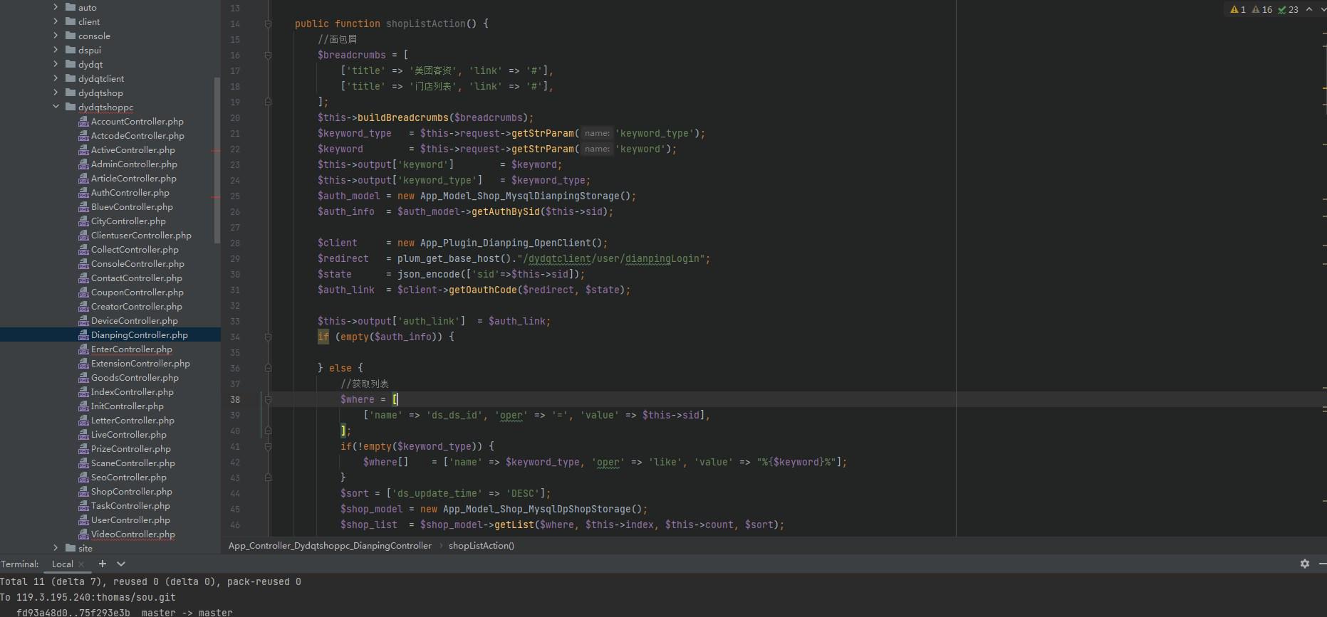This screenshot has height=617, width=1327.
Task: Click the folder icon of dspui
Action: (x=71, y=50)
